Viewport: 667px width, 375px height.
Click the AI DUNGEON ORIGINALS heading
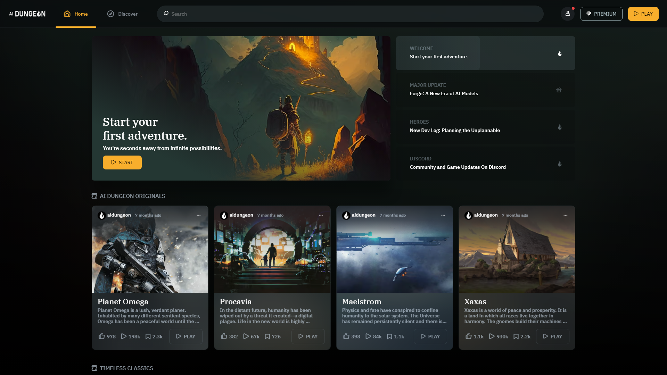132,196
